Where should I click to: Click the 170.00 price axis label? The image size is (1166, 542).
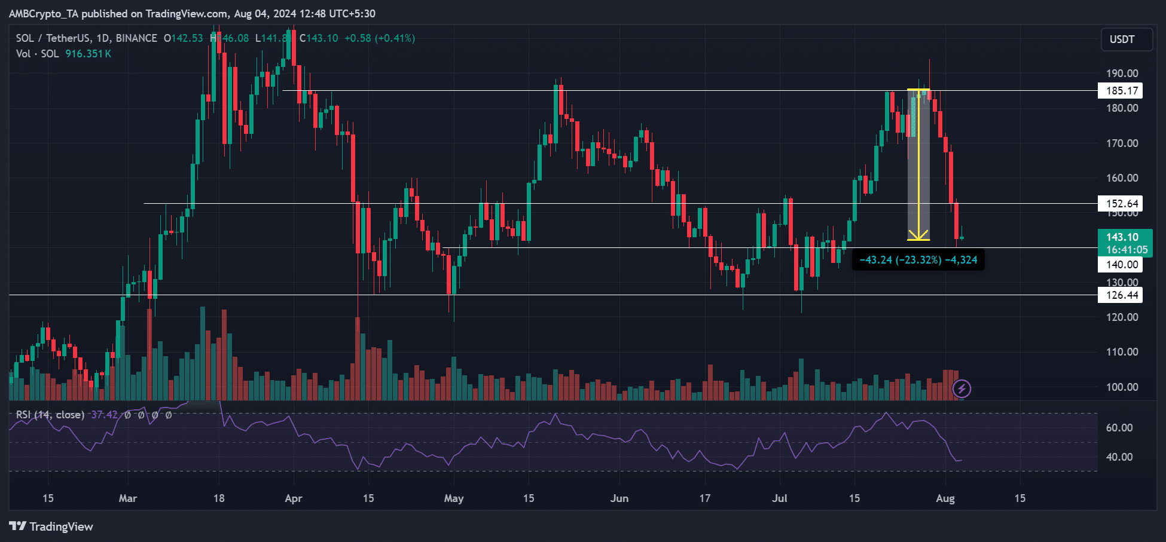[x=1122, y=143]
